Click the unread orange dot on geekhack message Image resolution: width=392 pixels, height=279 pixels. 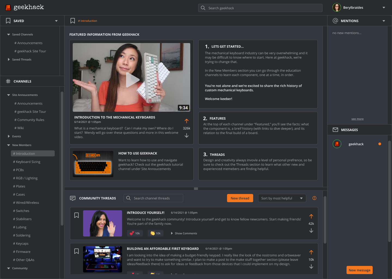(380, 144)
